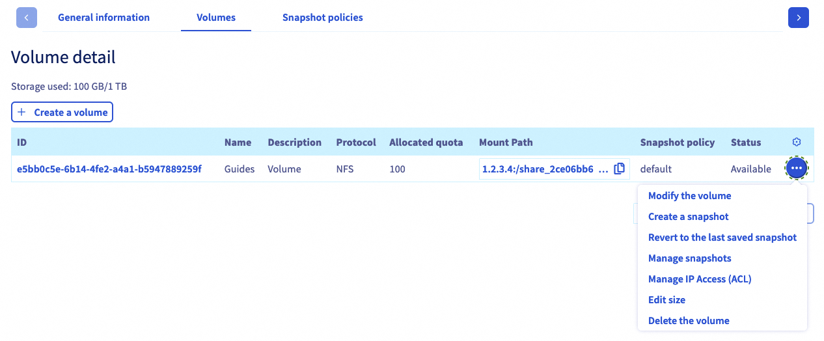
Task: Switch to the General information tab
Action: click(103, 18)
